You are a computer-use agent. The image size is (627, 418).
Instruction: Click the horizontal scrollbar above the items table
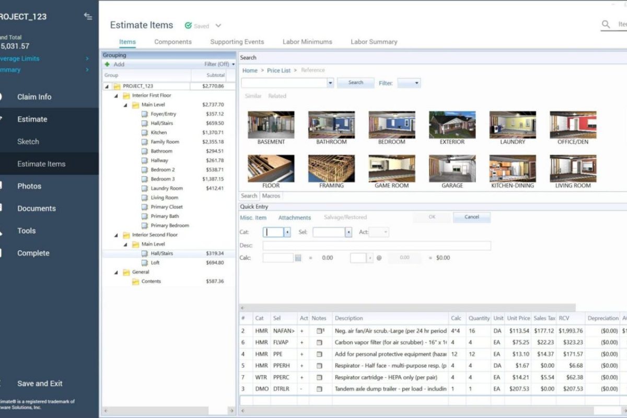point(408,308)
